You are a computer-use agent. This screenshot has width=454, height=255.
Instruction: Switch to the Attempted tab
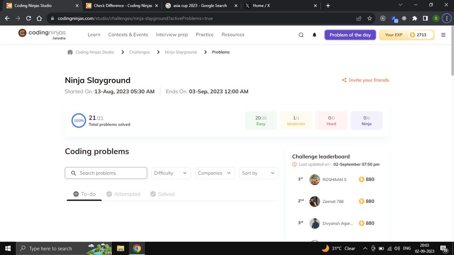click(123, 194)
